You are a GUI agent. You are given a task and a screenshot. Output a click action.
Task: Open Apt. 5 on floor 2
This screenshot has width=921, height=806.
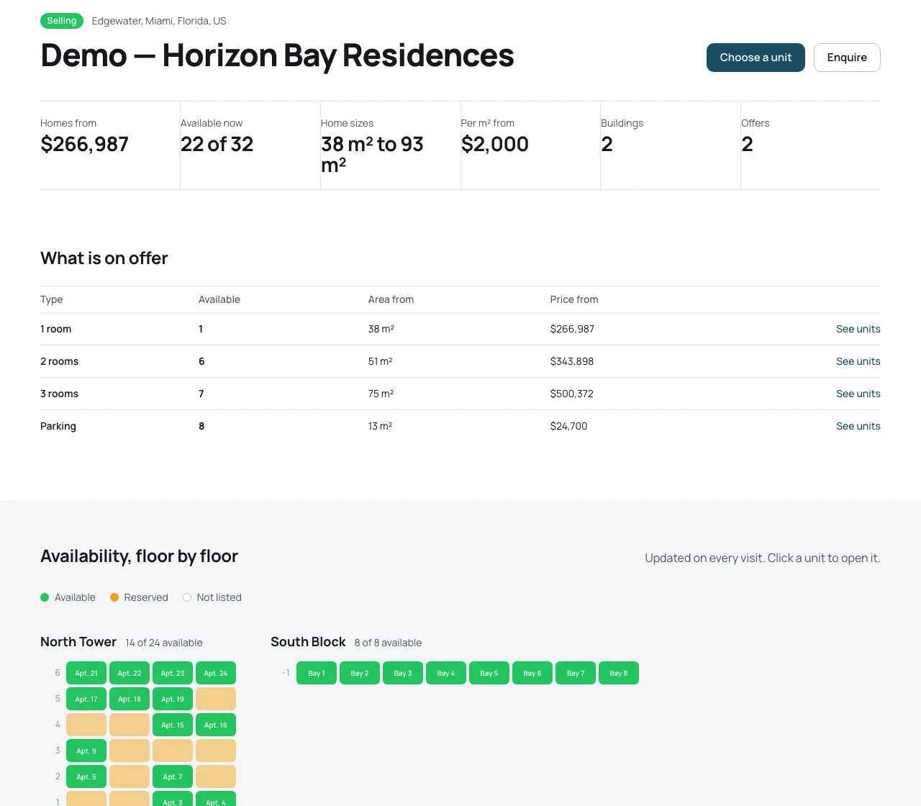coord(86,776)
